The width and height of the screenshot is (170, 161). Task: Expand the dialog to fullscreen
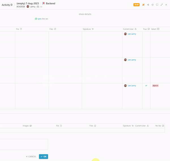point(162,5)
